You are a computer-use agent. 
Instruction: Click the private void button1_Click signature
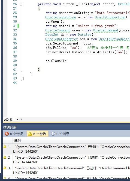84,4
